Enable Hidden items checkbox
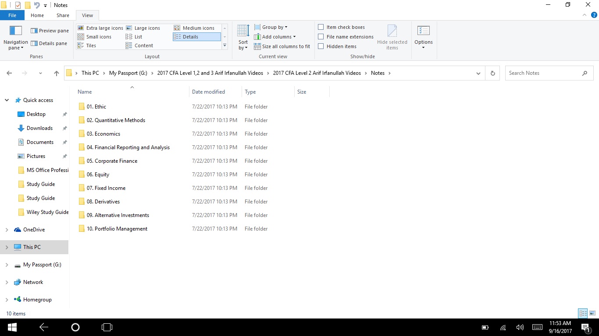Screen dimensions: 599x336 (321, 46)
